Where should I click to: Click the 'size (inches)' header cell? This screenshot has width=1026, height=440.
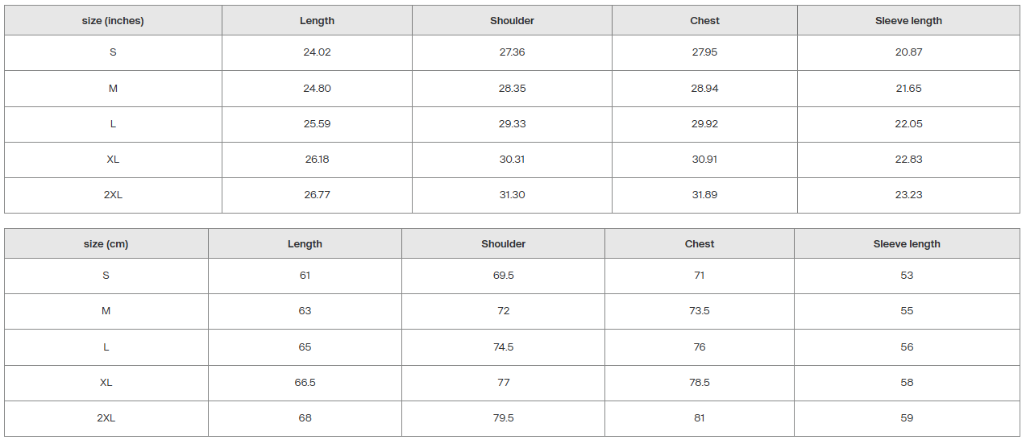pyautogui.click(x=113, y=21)
